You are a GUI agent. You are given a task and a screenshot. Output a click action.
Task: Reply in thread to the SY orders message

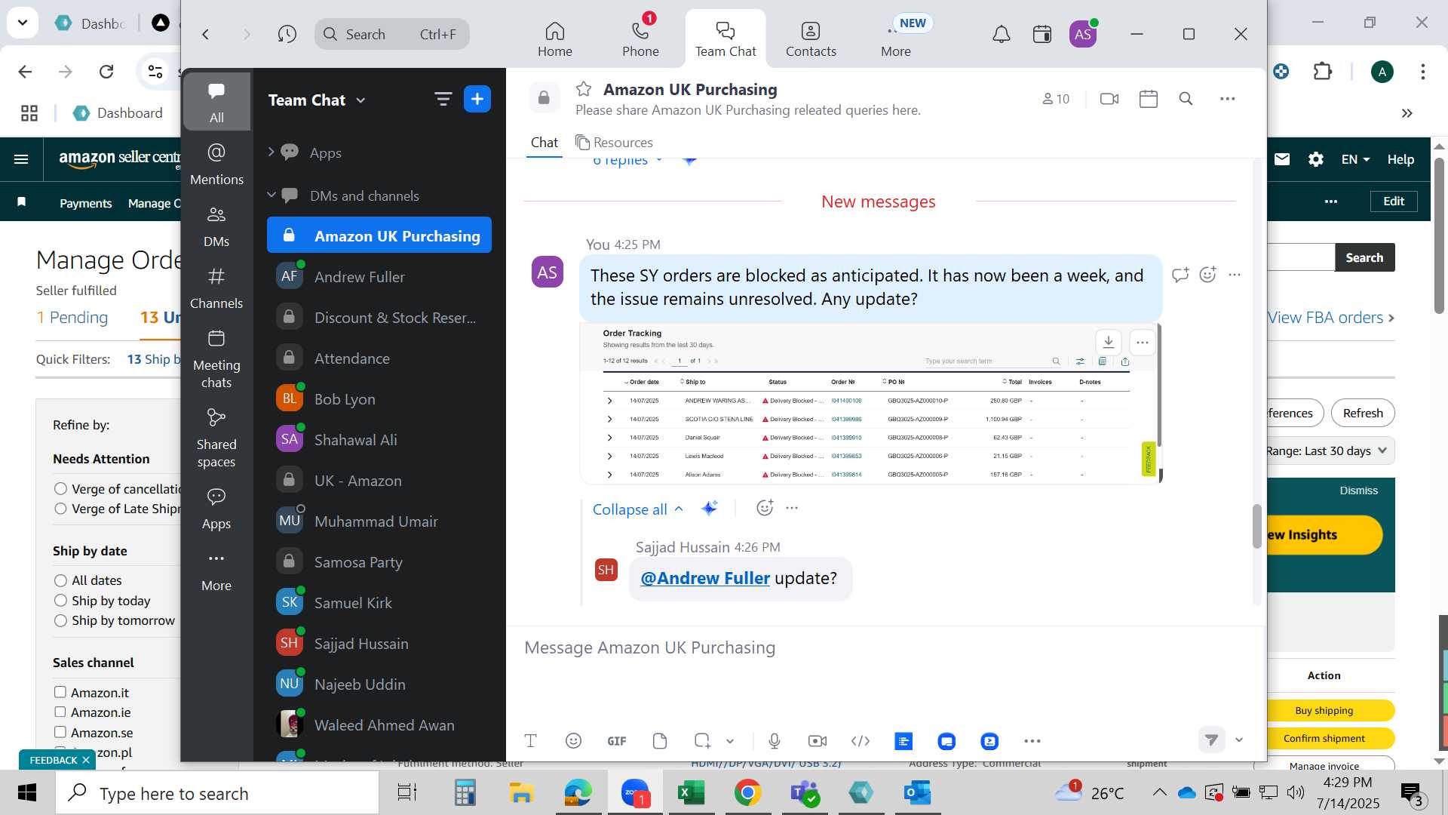[x=1180, y=275]
